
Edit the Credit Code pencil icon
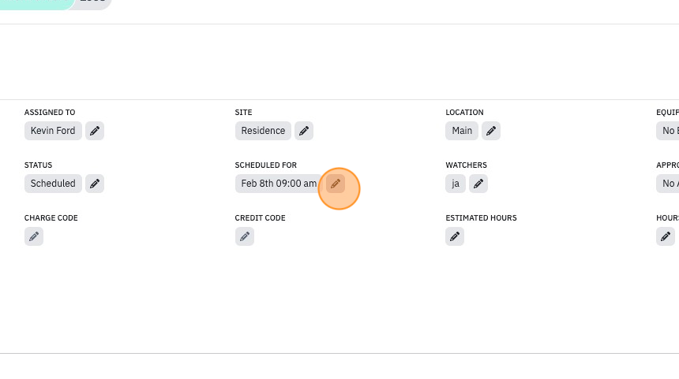coord(245,236)
